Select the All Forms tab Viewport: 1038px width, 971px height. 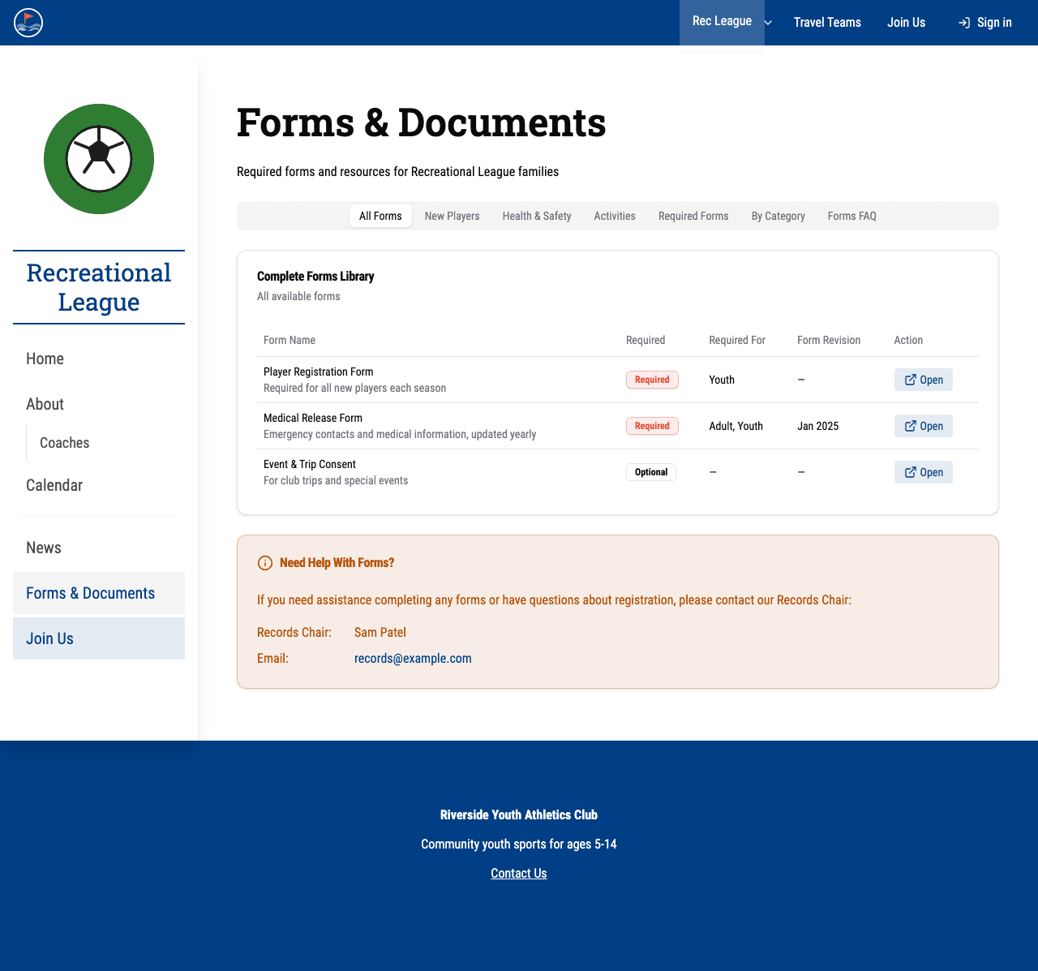point(380,216)
